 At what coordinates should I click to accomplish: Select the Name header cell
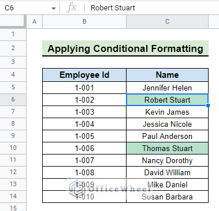(x=167, y=75)
